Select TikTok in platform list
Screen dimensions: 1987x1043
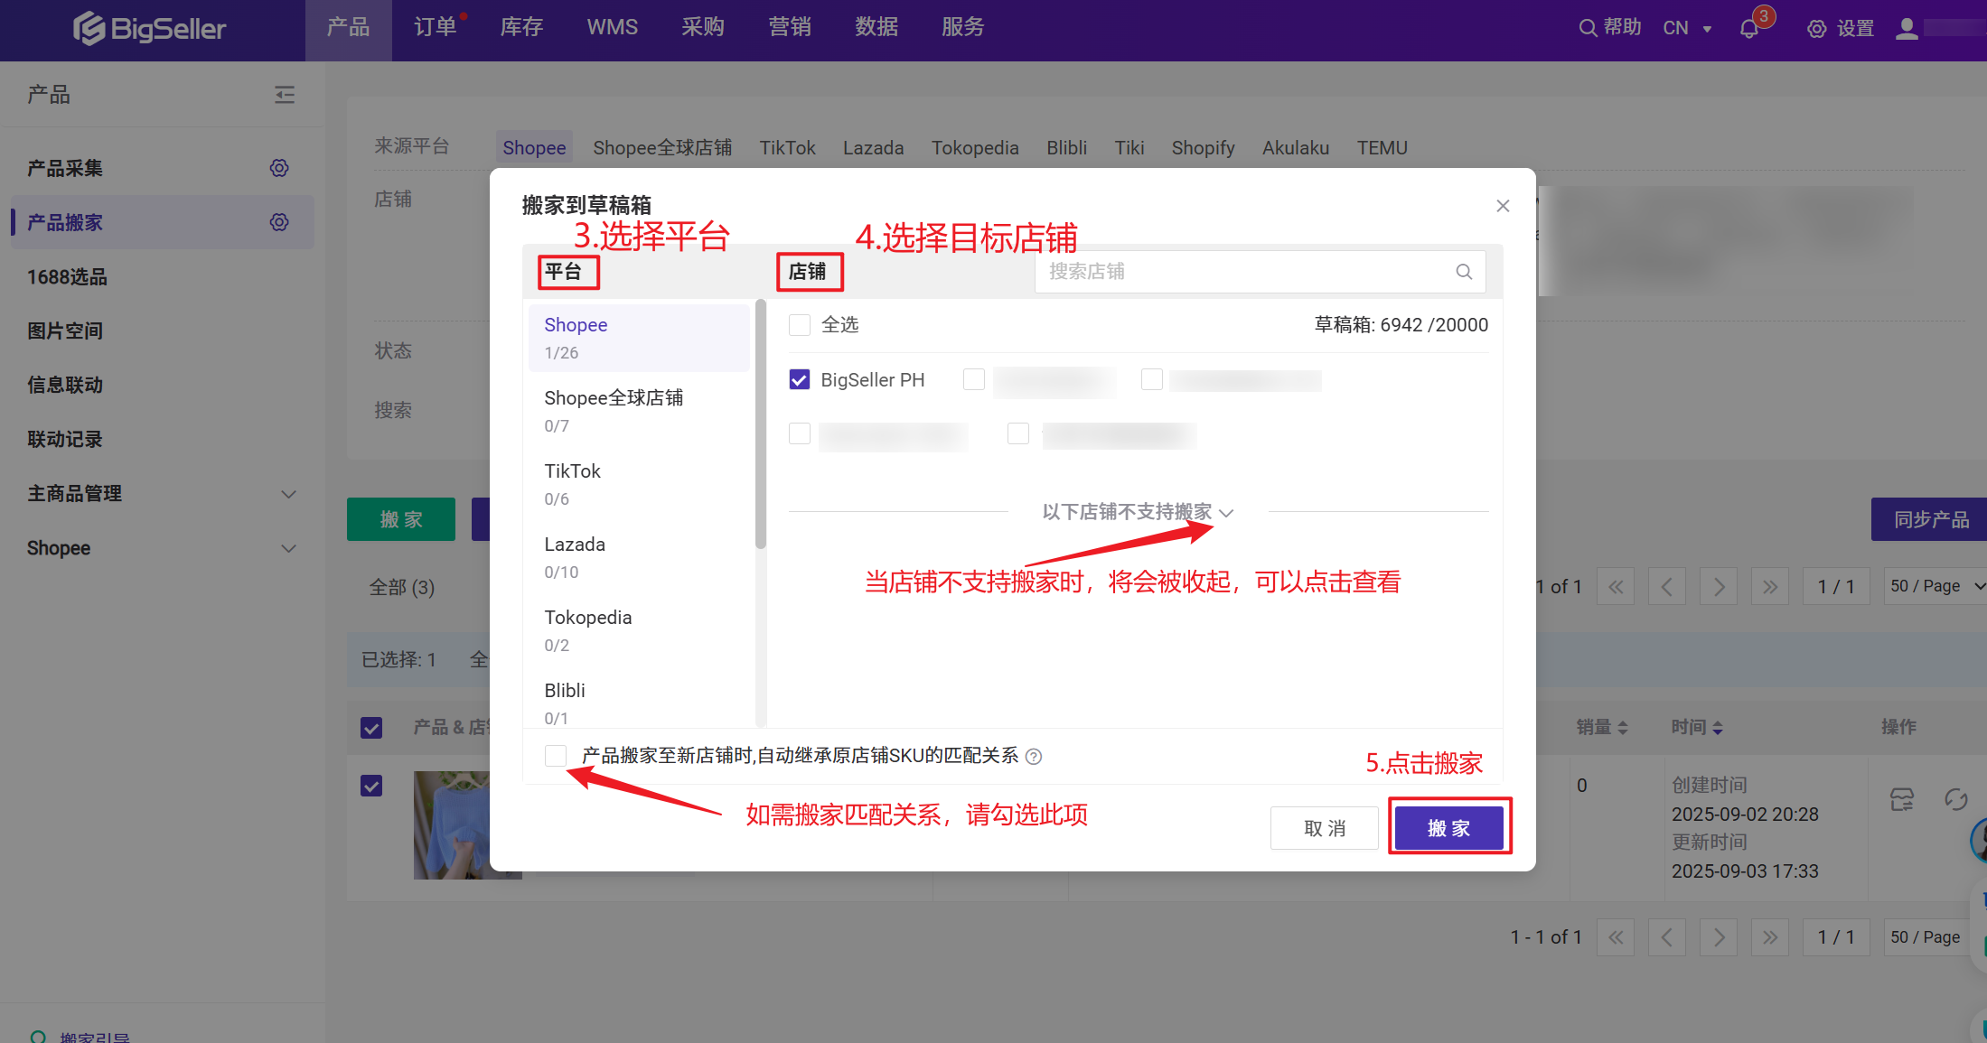click(639, 484)
